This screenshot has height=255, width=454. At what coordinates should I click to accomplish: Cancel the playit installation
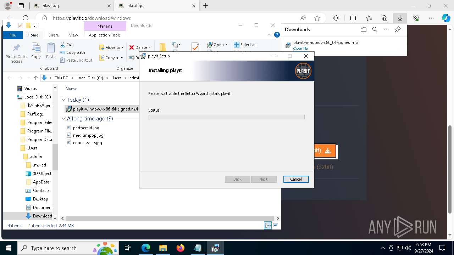296,179
